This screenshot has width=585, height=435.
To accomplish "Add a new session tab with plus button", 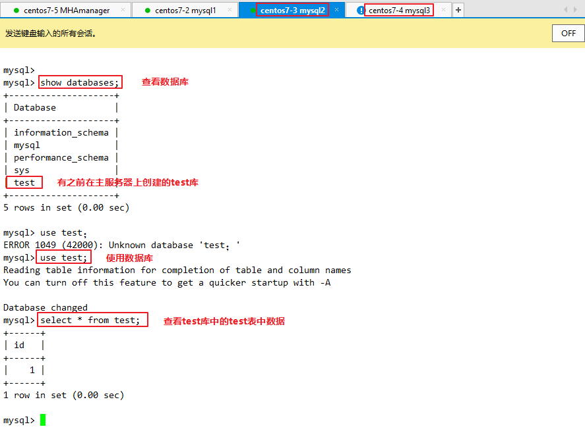I will pos(458,10).
